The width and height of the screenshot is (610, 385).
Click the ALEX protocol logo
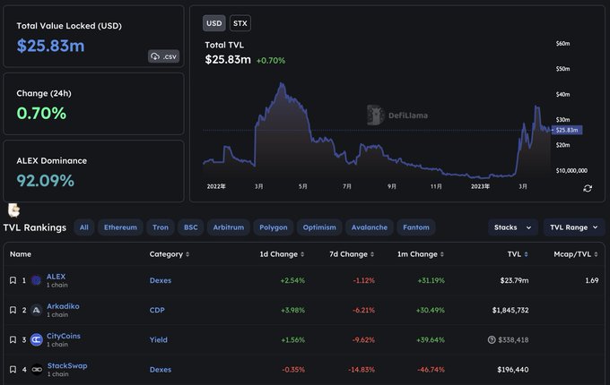click(36, 280)
